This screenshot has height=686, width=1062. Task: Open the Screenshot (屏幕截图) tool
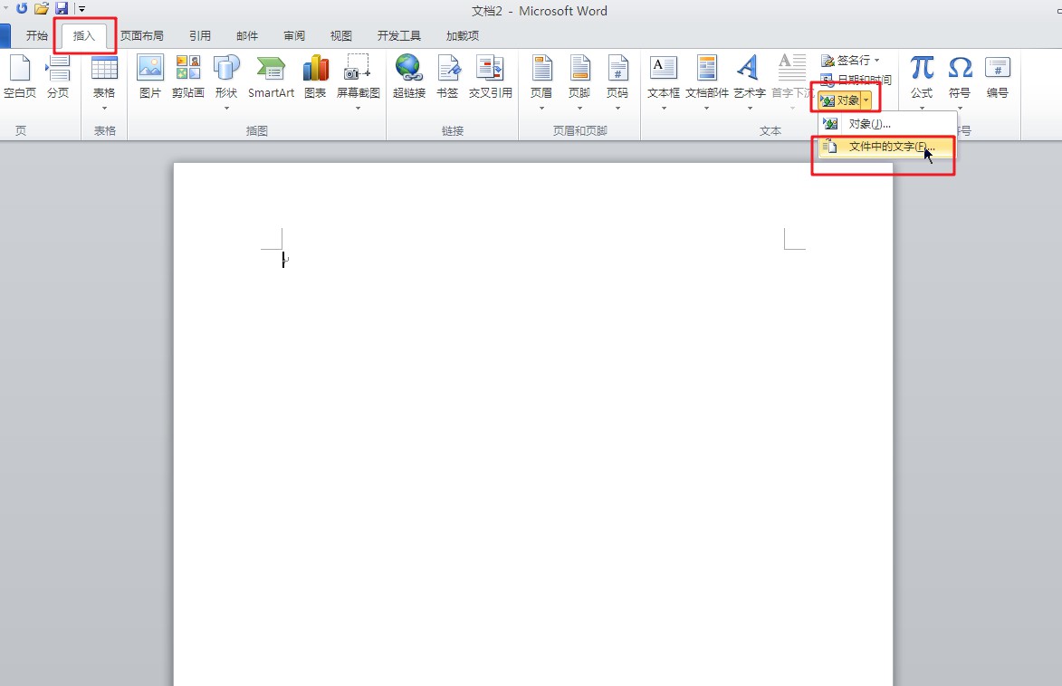[x=358, y=82]
